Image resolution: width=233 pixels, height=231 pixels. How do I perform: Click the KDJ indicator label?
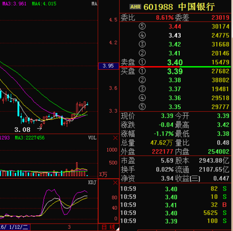coord(92,182)
